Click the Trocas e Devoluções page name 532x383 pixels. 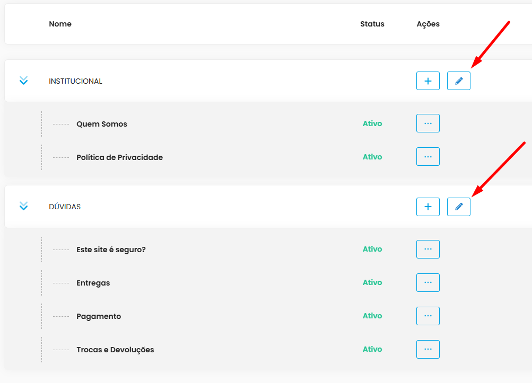115,350
